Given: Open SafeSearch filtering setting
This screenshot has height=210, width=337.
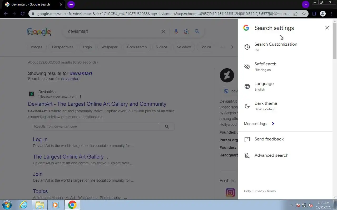Looking at the screenshot, I should pyautogui.click(x=285, y=67).
